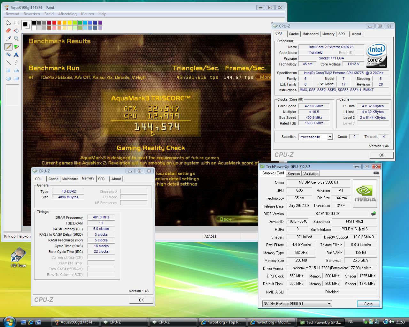Select the rectangular Select tool in Paint
Screen dimensions: 409x327
(x=16, y=23)
